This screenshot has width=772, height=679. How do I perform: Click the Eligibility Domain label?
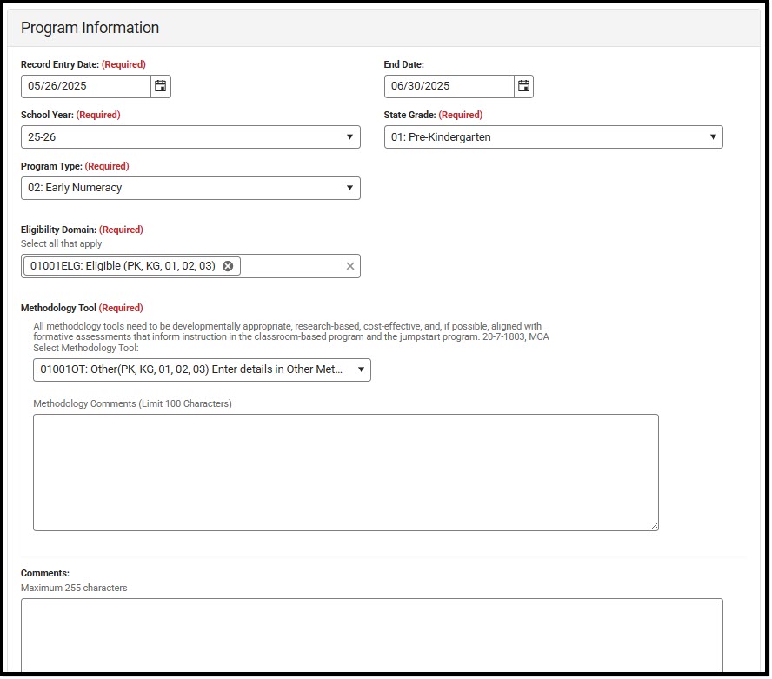click(82, 230)
